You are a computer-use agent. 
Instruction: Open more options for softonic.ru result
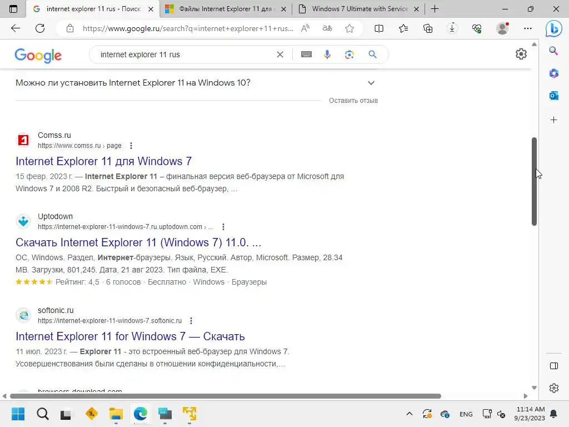tap(191, 321)
